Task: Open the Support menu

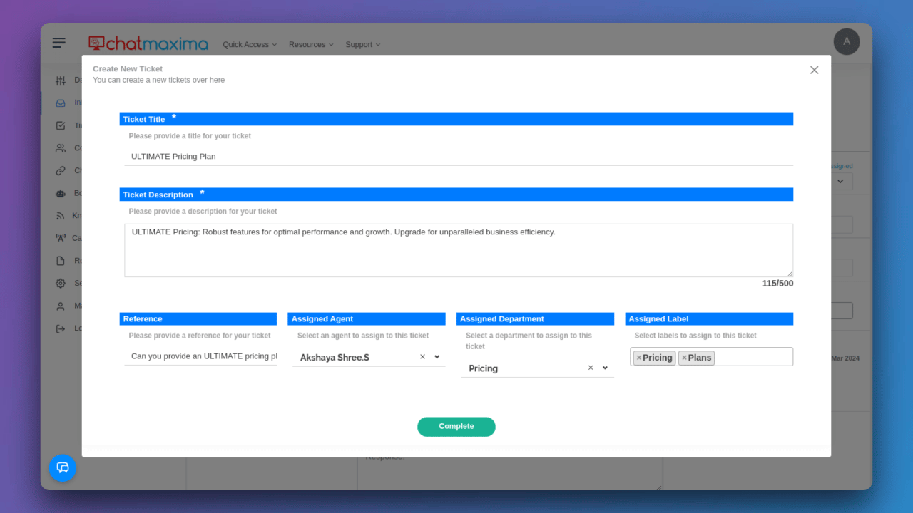Action: click(x=363, y=44)
